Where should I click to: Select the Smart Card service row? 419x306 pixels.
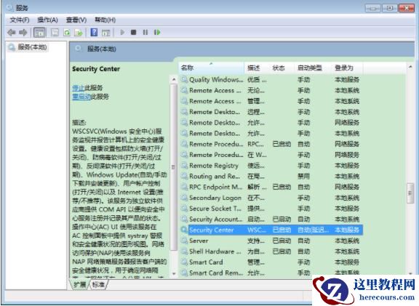point(271,262)
